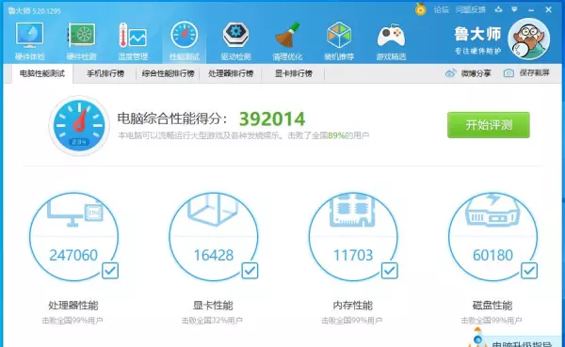This screenshot has width=565, height=347.
Task: Click 保存截屏 screenshot camera button
Action: pyautogui.click(x=526, y=73)
